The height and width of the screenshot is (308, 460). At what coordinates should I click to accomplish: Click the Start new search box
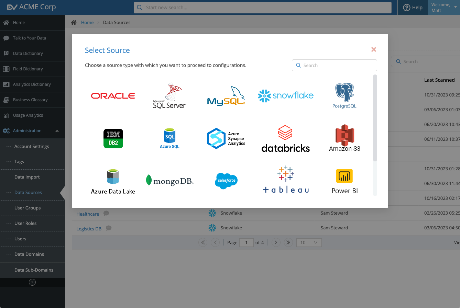pyautogui.click(x=263, y=8)
